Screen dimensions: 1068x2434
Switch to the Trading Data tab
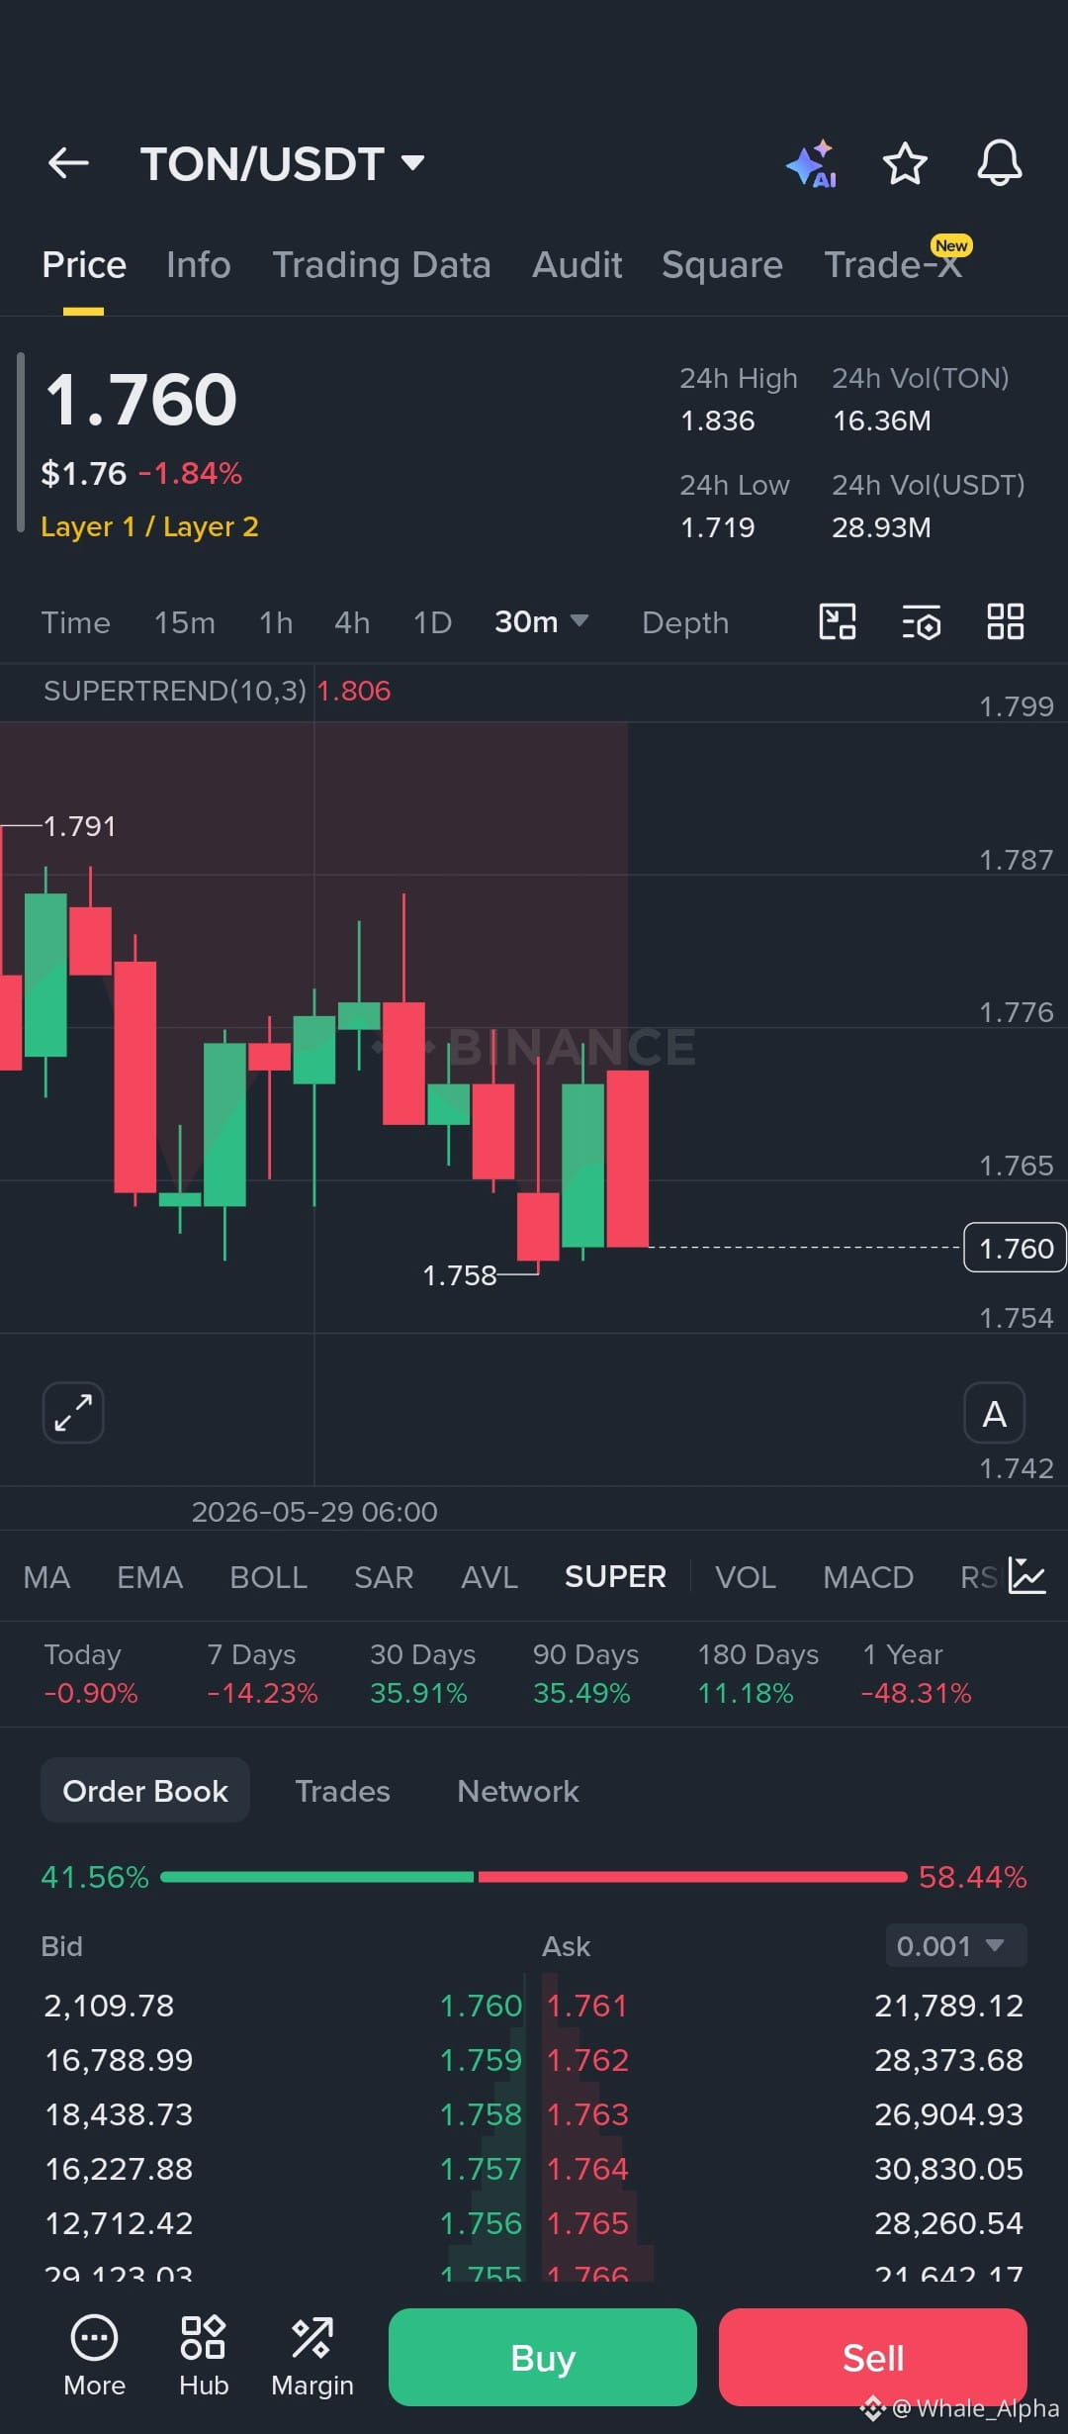382,265
